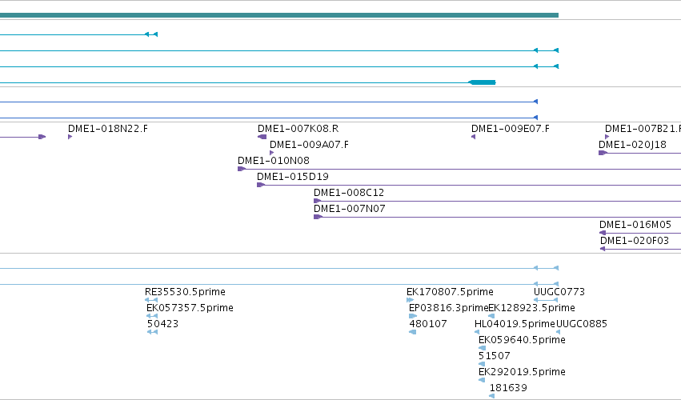This screenshot has height=400, width=681.
Task: Select the RE35530.5prime EST glyph
Action: 151,300
